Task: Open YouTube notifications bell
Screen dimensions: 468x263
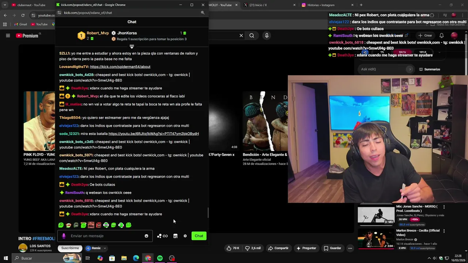Action: tap(442, 35)
